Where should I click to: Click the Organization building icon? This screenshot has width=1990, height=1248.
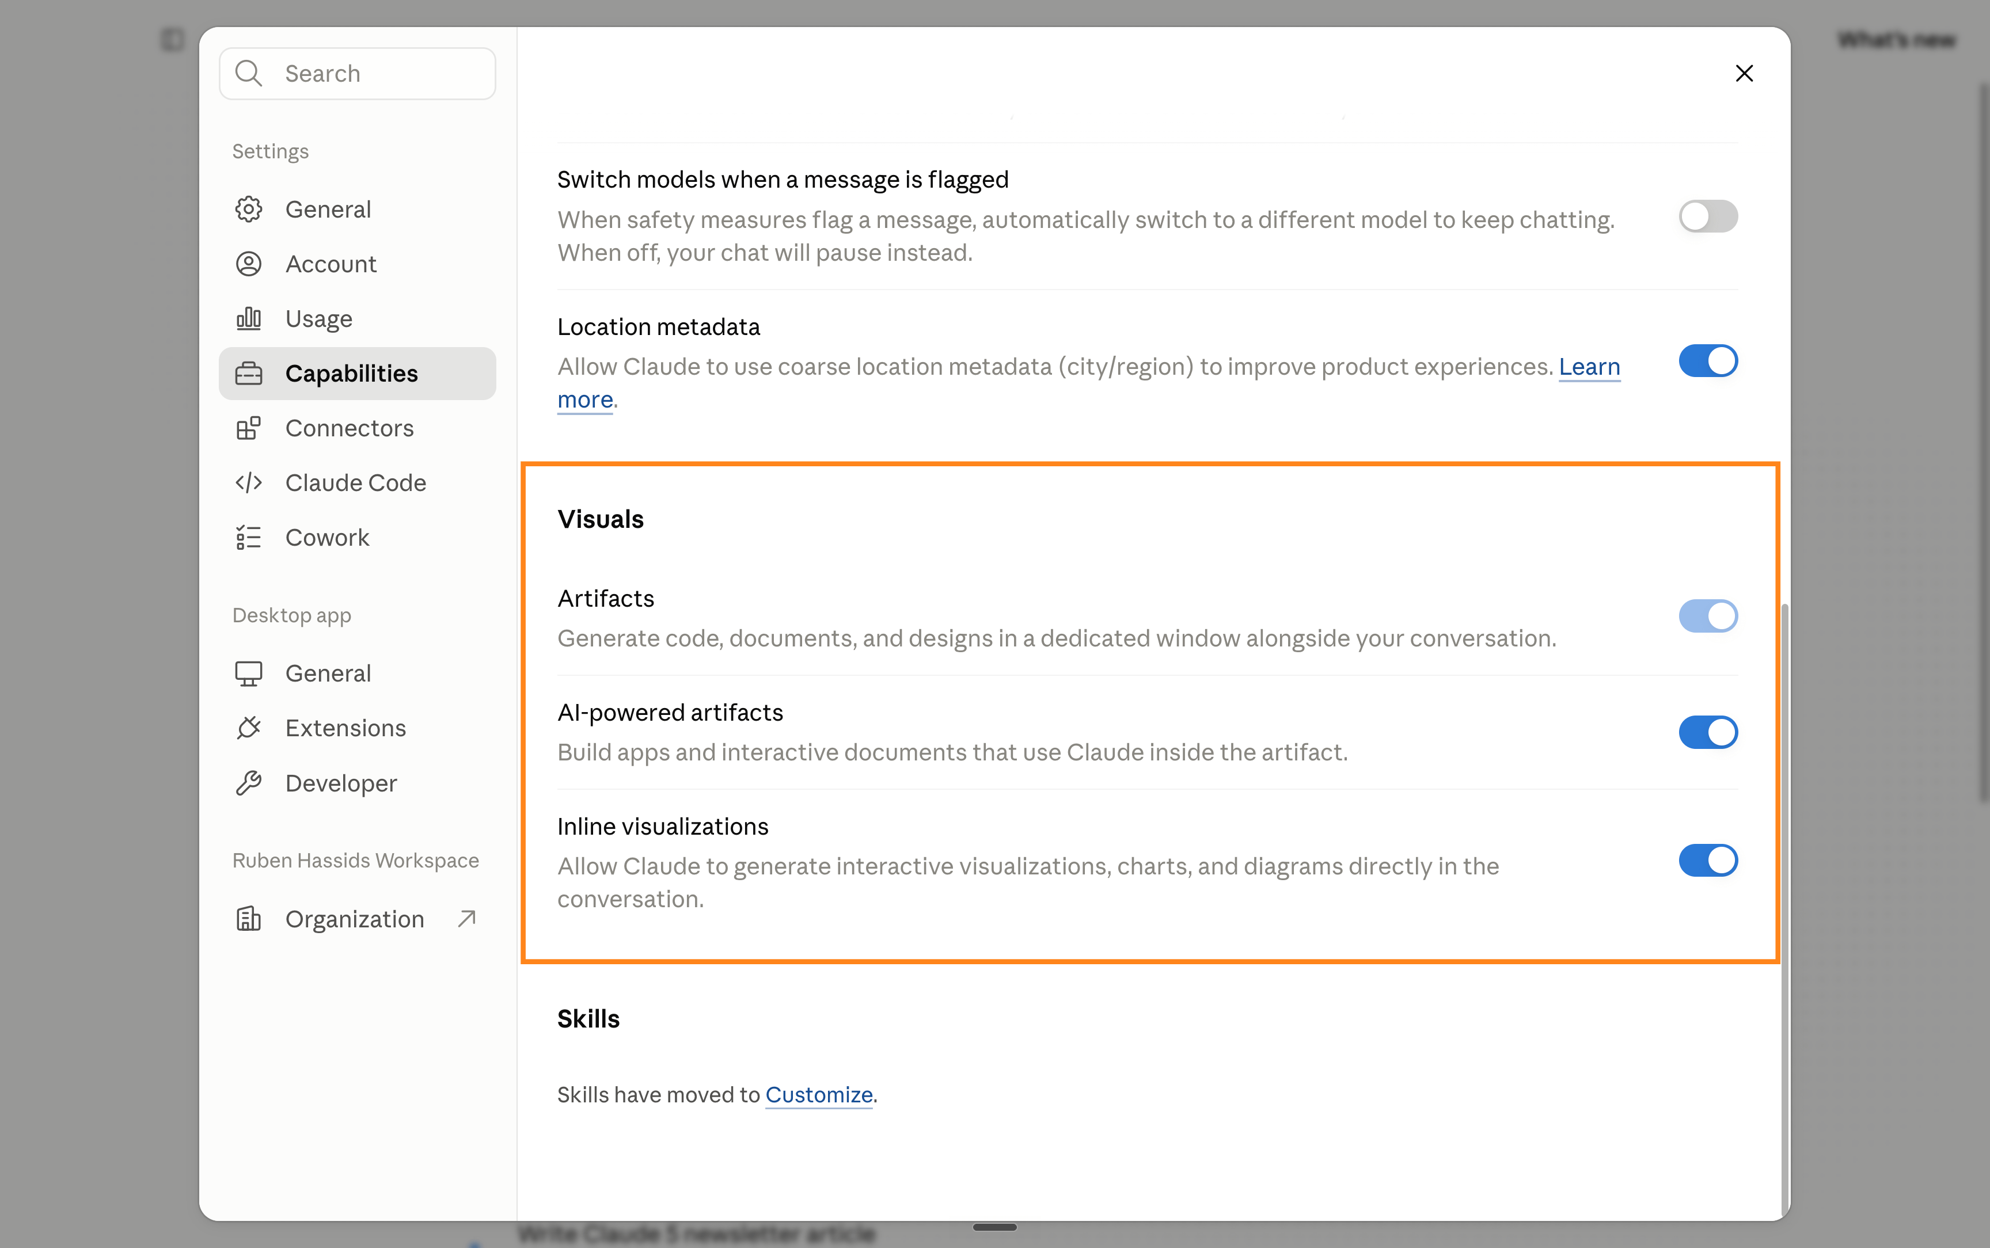click(248, 919)
